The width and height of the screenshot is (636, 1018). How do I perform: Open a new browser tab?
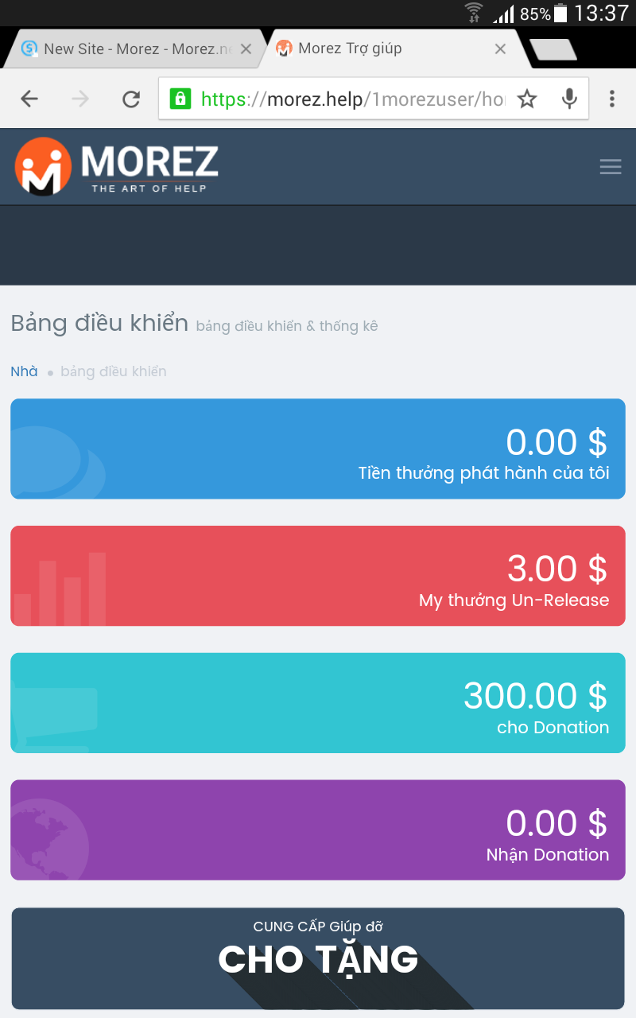point(554,49)
